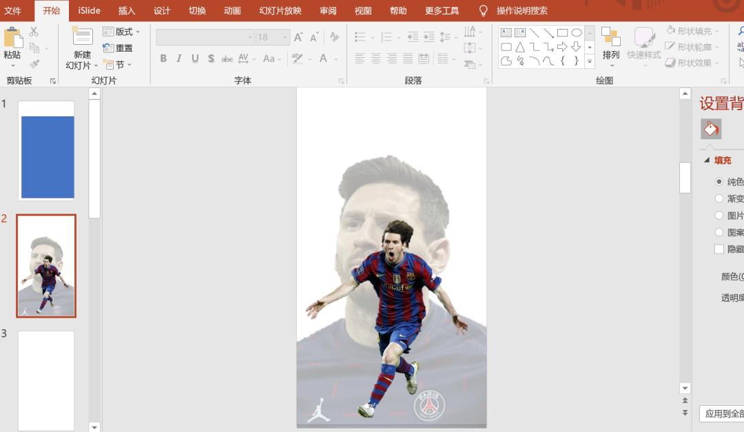Choose the gradient fill (渐变) radio option
This screenshot has width=744, height=432.
pos(719,198)
